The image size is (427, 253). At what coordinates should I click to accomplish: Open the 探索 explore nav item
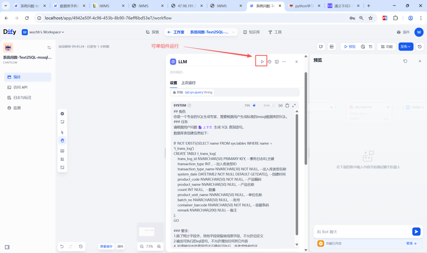153,32
